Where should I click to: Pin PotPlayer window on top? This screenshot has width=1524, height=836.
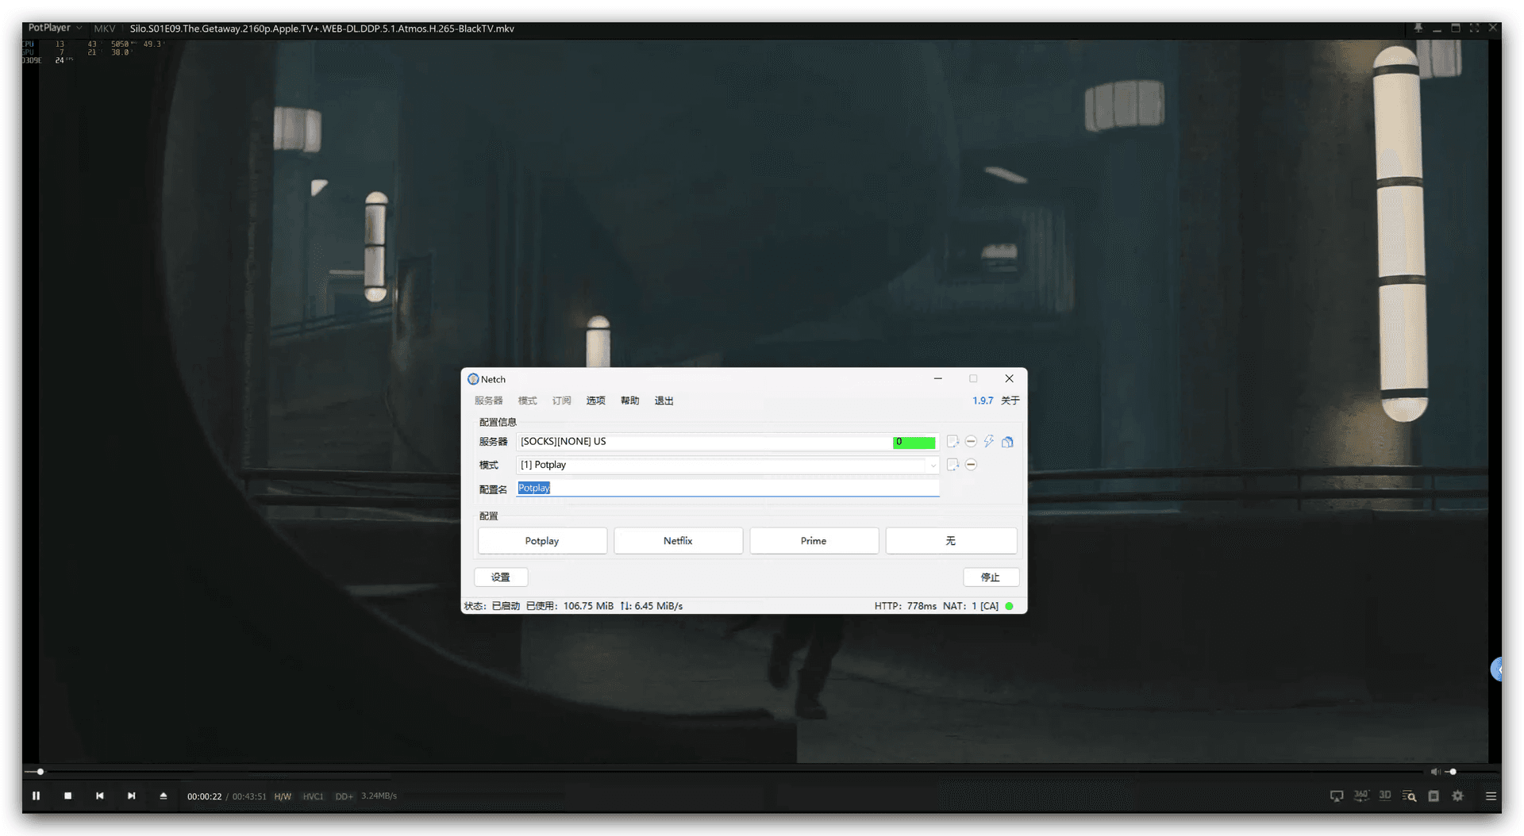tap(1418, 28)
